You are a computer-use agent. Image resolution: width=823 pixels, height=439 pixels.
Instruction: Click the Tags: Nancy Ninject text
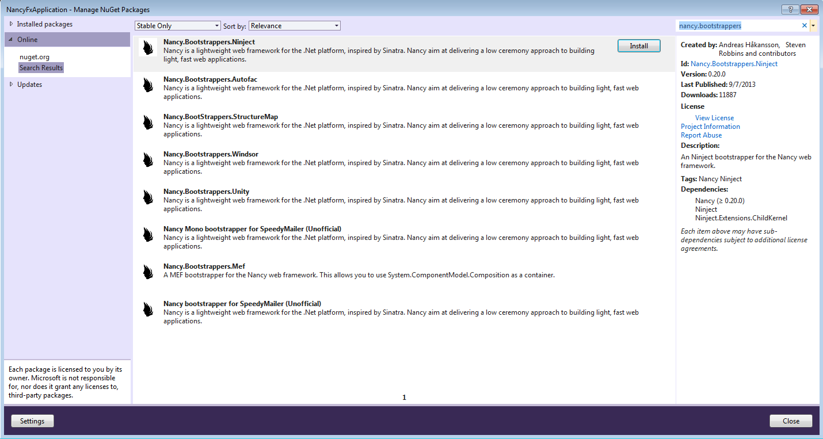pyautogui.click(x=711, y=179)
